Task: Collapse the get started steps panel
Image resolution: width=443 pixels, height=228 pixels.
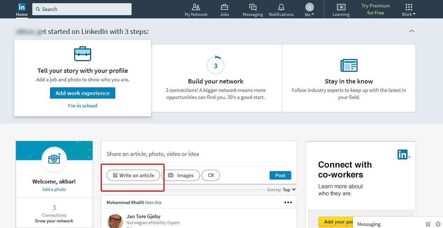Action: coord(411,31)
